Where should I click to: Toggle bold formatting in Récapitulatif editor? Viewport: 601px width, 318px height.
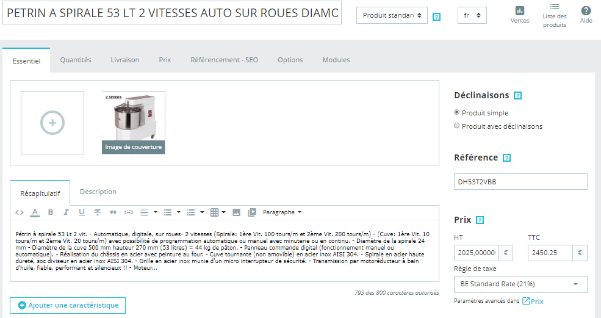click(51, 212)
